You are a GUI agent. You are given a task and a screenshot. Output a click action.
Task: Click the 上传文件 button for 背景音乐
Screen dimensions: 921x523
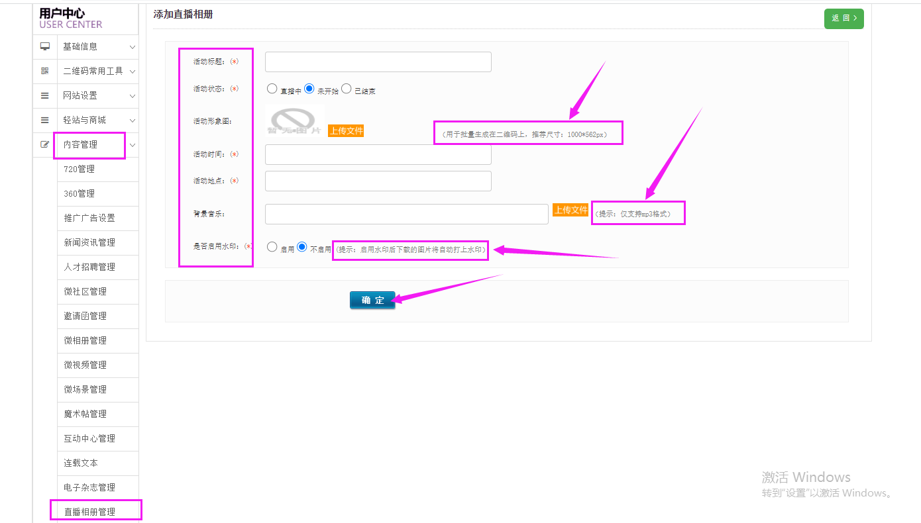click(x=570, y=210)
